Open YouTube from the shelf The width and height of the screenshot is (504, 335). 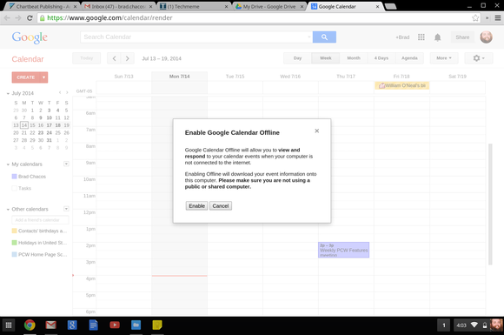[115, 325]
